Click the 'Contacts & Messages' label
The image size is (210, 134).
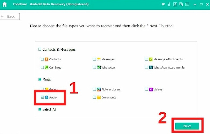click(x=59, y=50)
